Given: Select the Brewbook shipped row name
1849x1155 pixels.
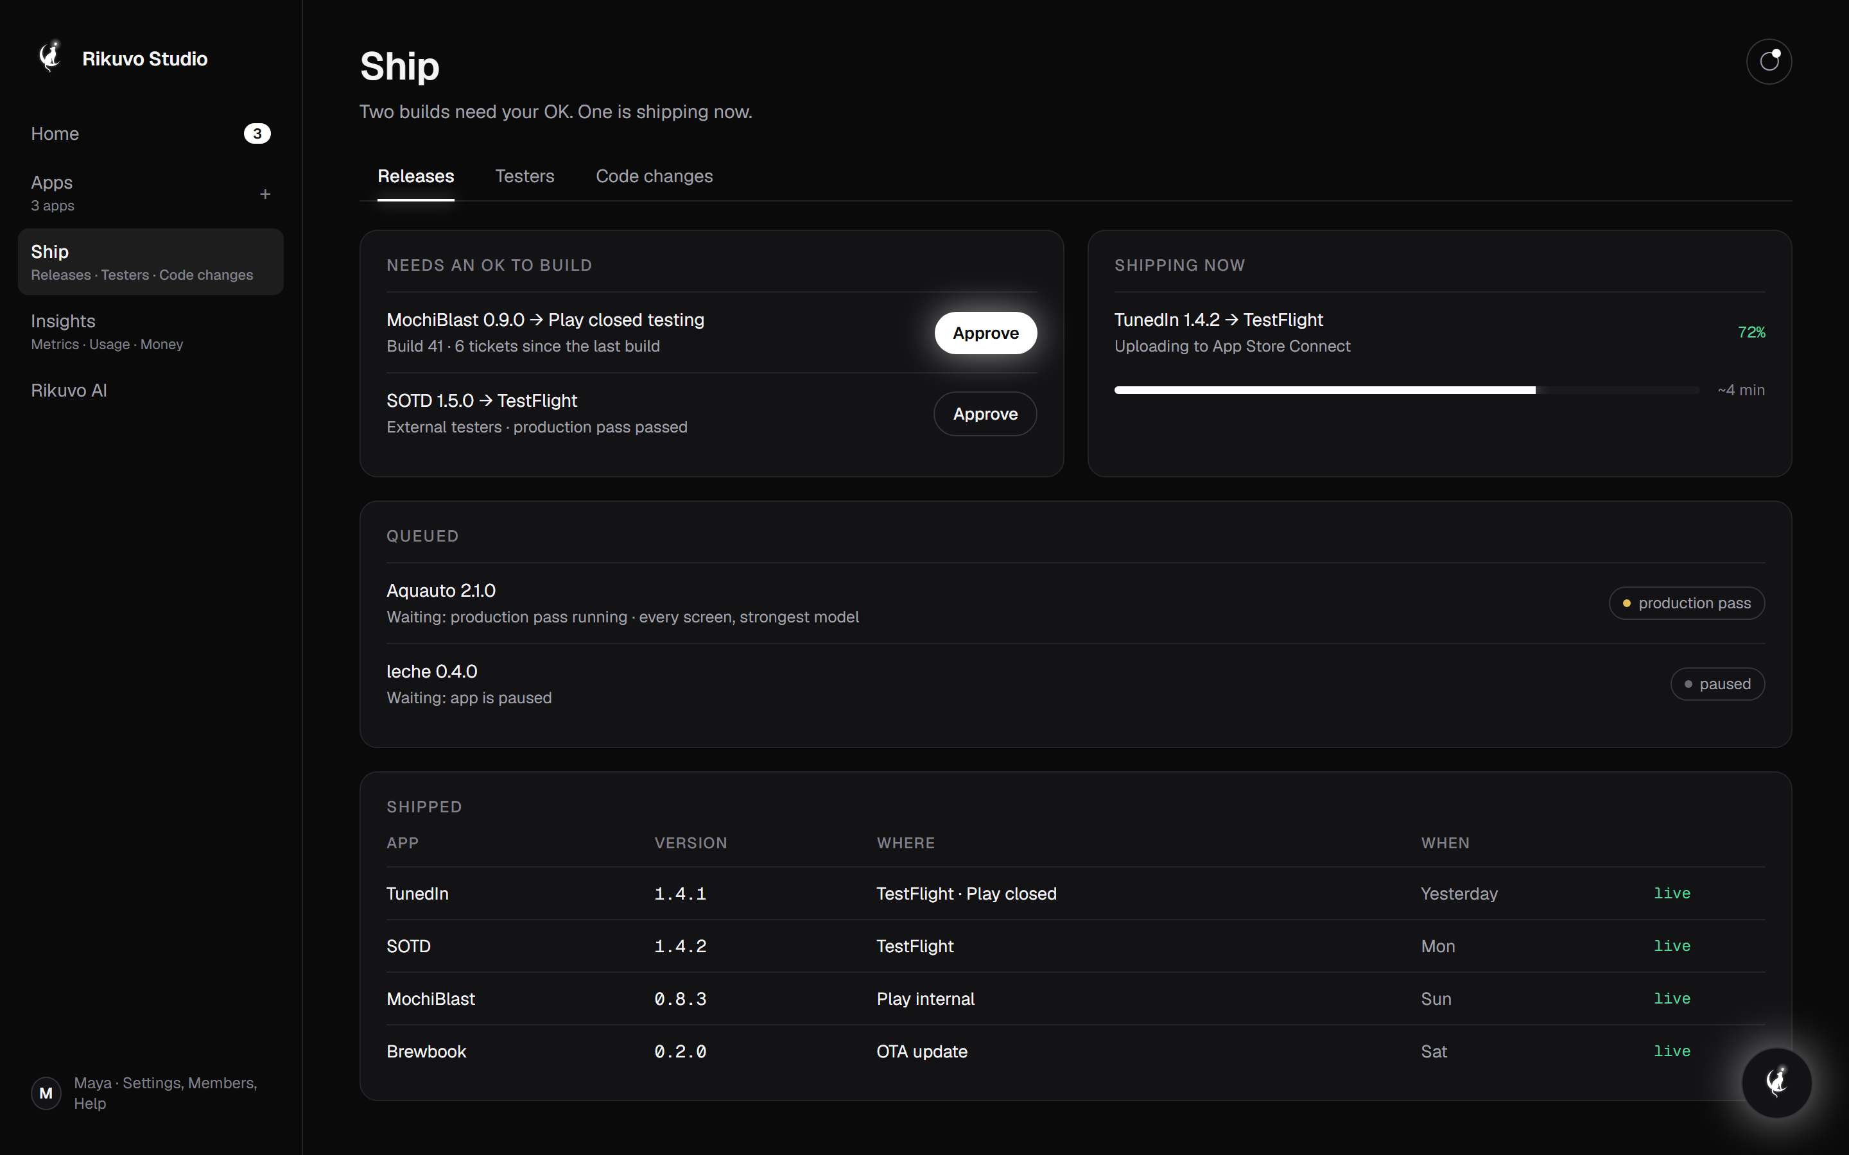Looking at the screenshot, I should (426, 1052).
